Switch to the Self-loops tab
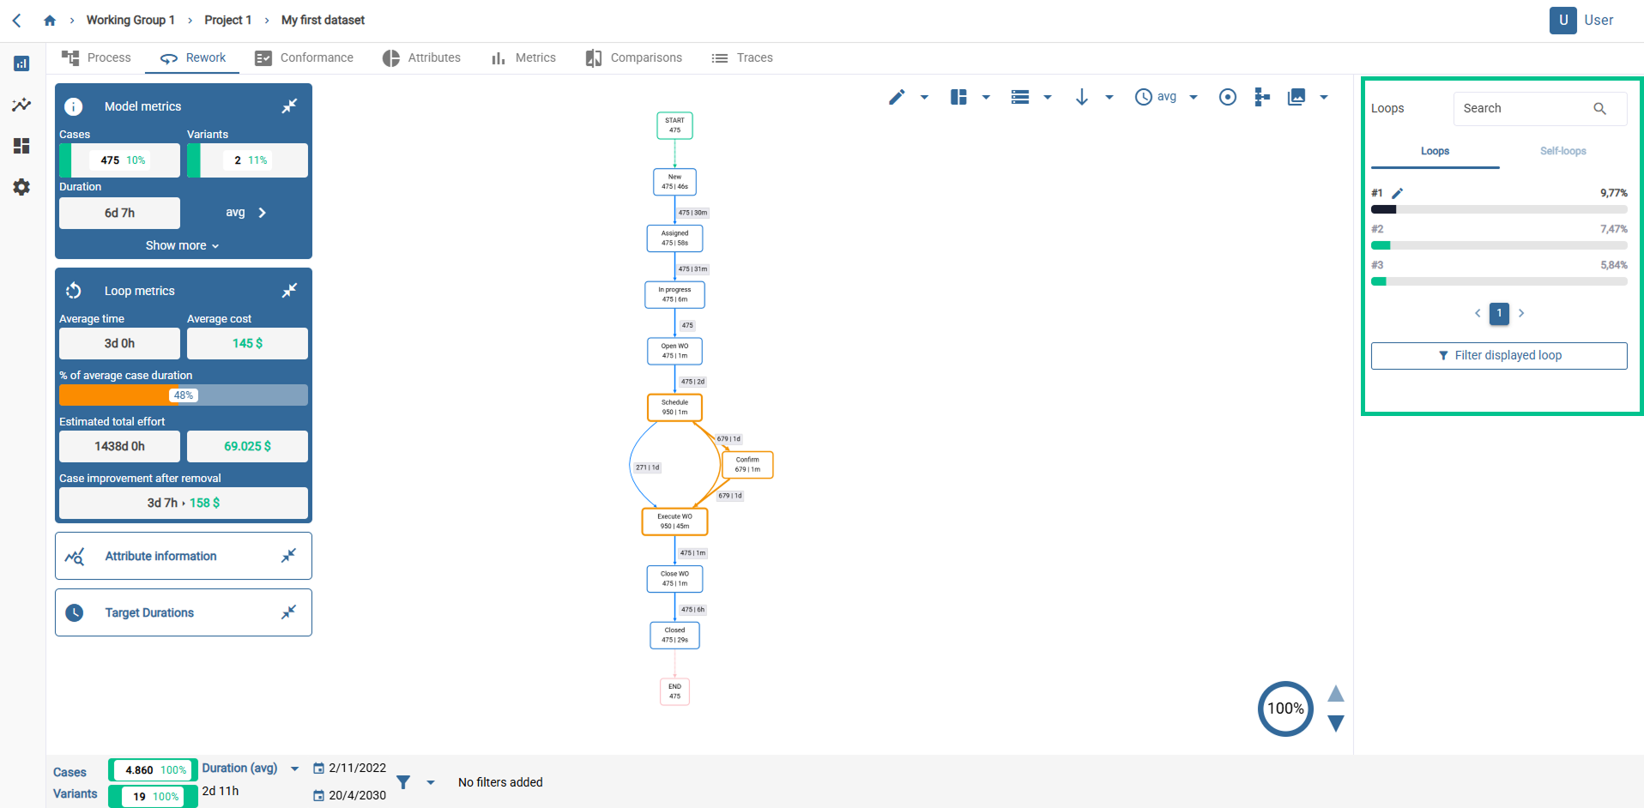 (1562, 151)
